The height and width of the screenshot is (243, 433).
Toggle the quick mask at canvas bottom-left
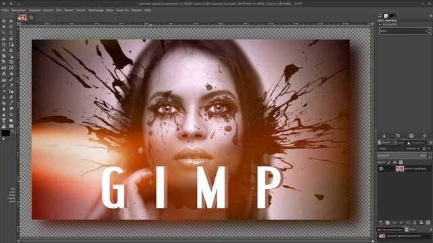pos(18,241)
